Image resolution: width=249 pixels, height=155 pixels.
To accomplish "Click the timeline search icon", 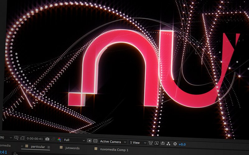I will [15, 153].
